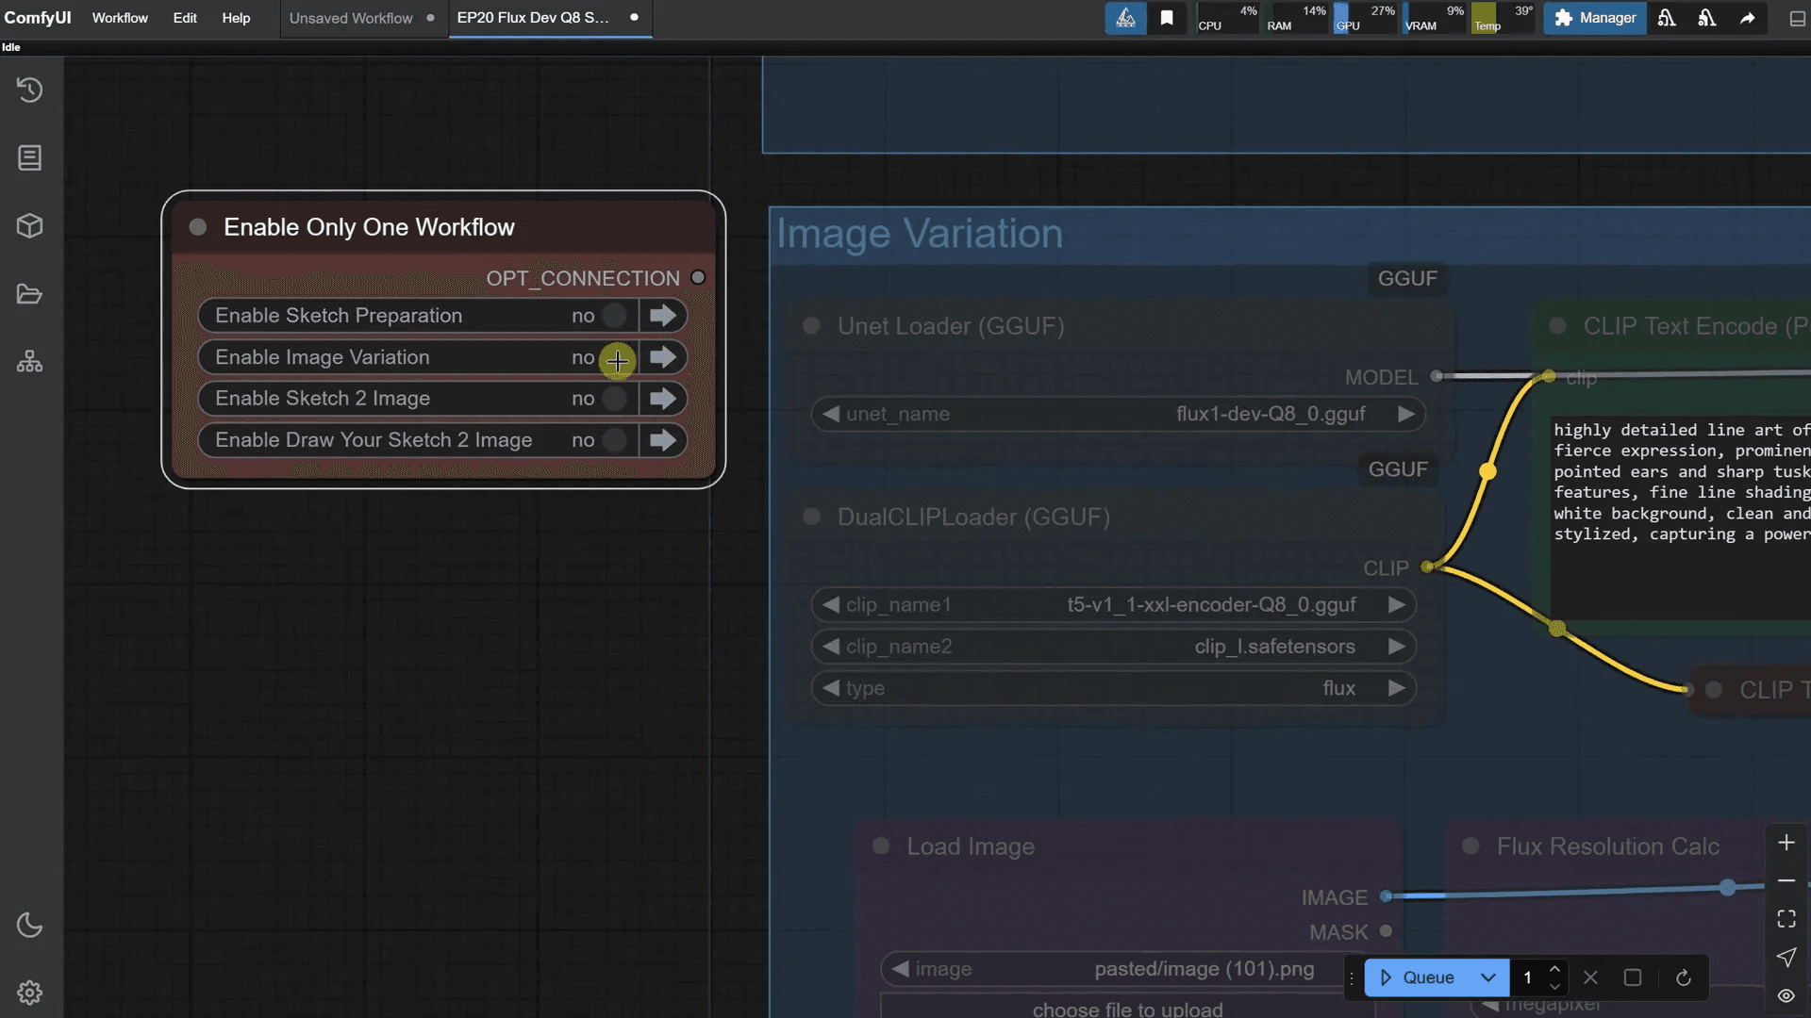
Task: Toggle Enable Sketch Preparation switch
Action: (x=614, y=316)
